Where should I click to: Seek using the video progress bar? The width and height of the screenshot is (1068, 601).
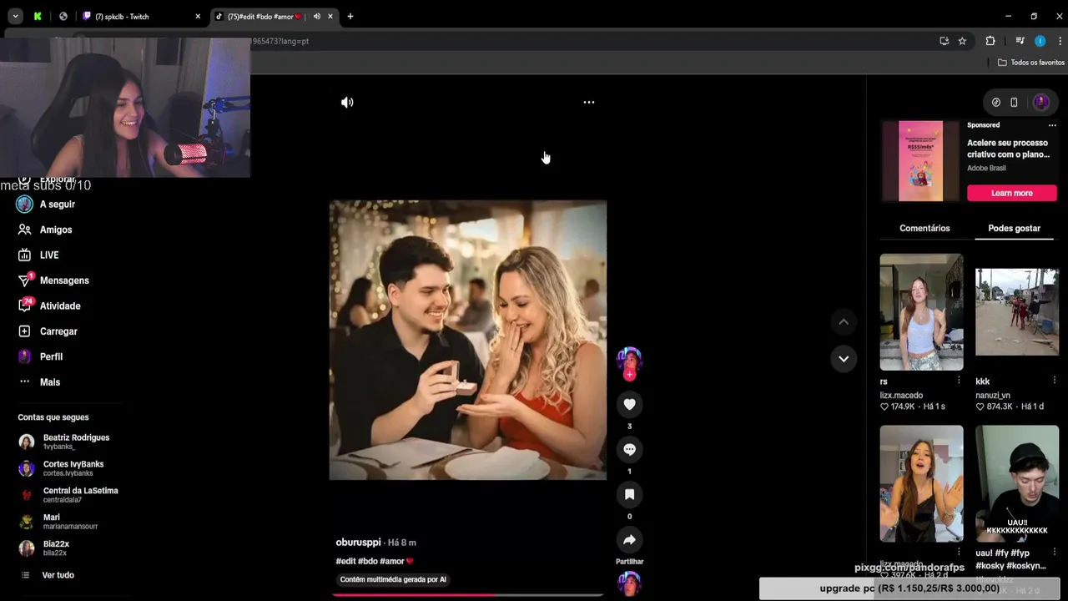click(467, 595)
